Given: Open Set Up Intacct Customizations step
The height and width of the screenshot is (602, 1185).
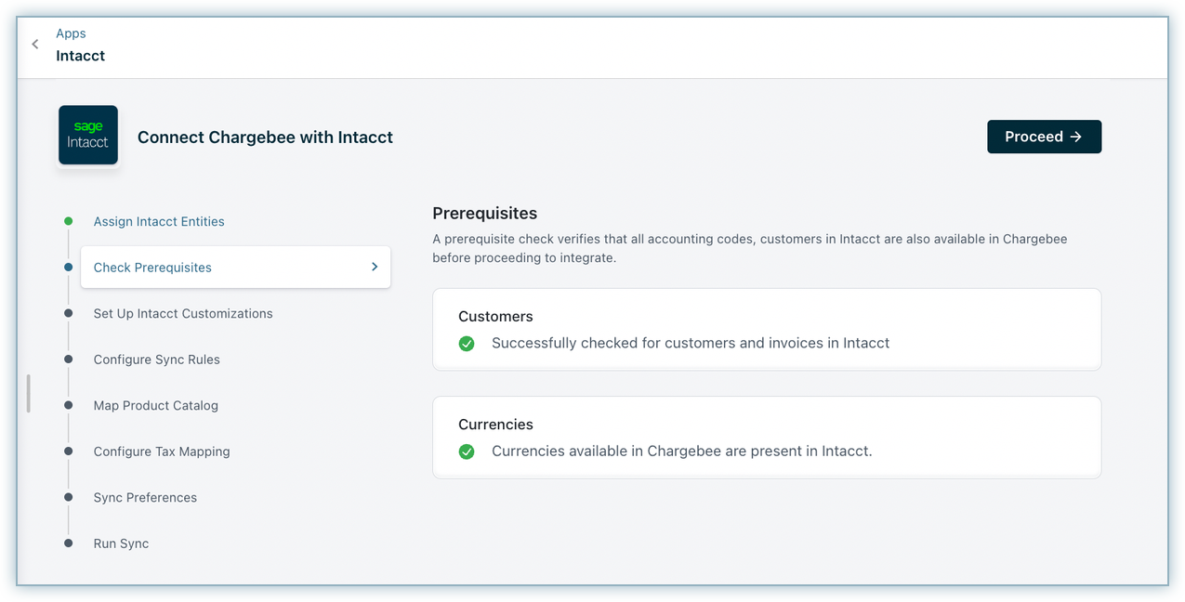Looking at the screenshot, I should coord(183,314).
